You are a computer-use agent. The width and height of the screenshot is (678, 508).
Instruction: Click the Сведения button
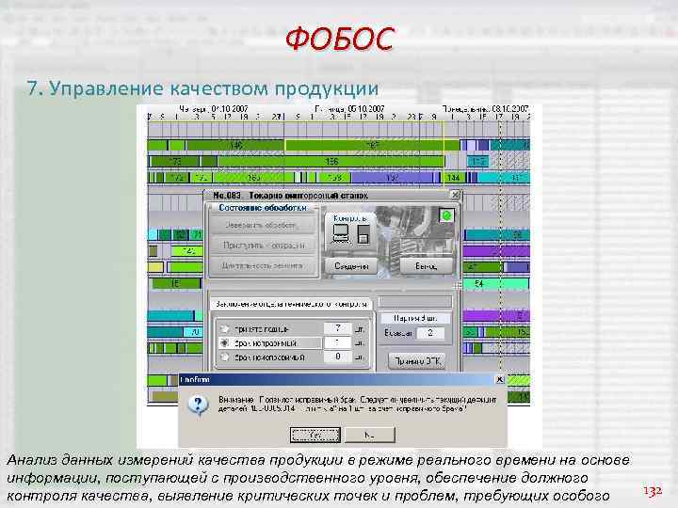point(351,266)
